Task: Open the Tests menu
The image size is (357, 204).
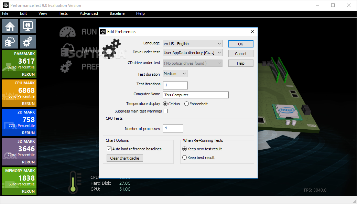Action: [x=63, y=13]
